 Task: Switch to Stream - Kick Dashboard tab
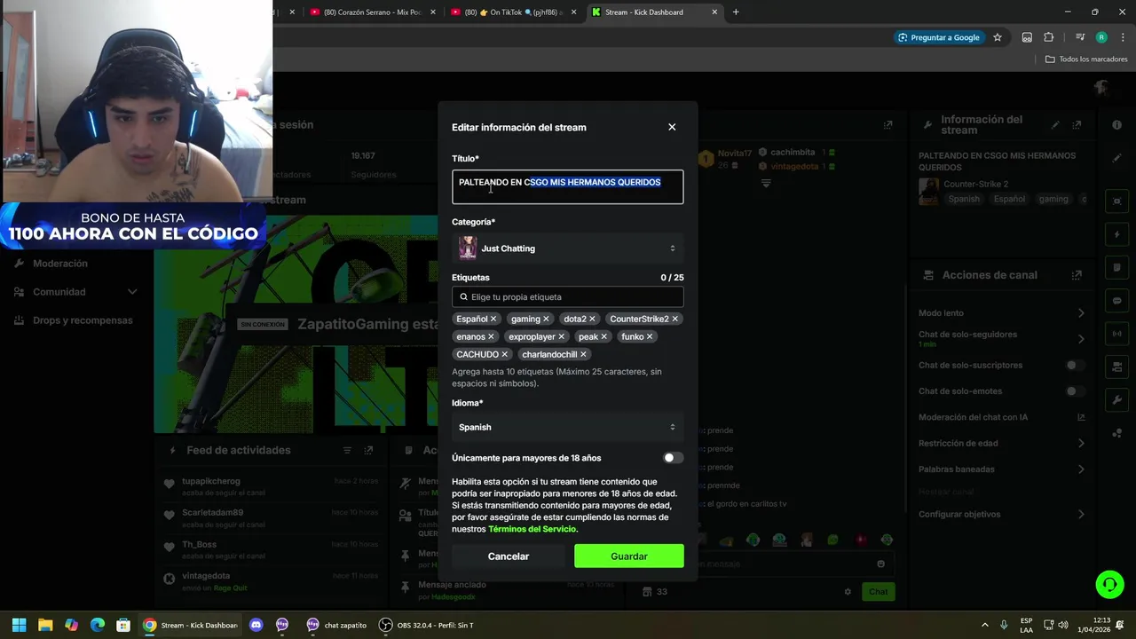pos(655,12)
